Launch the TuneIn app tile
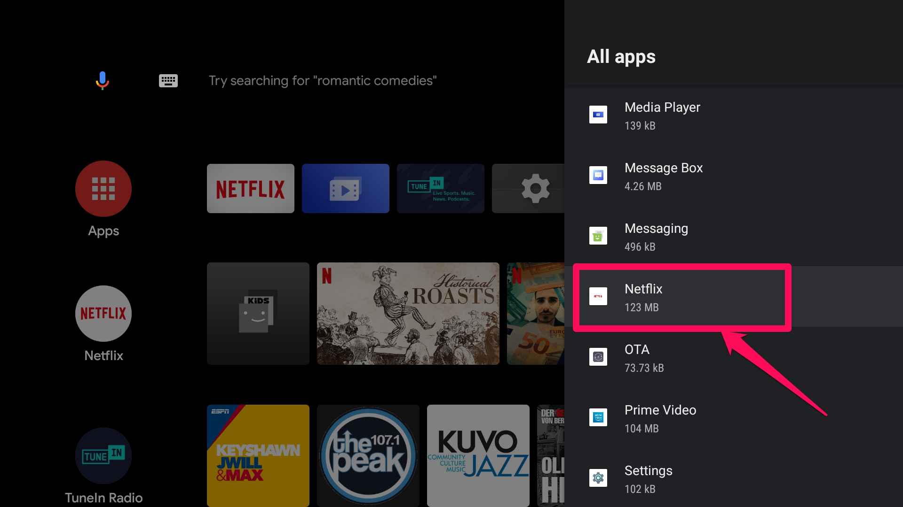The width and height of the screenshot is (903, 507). (441, 188)
